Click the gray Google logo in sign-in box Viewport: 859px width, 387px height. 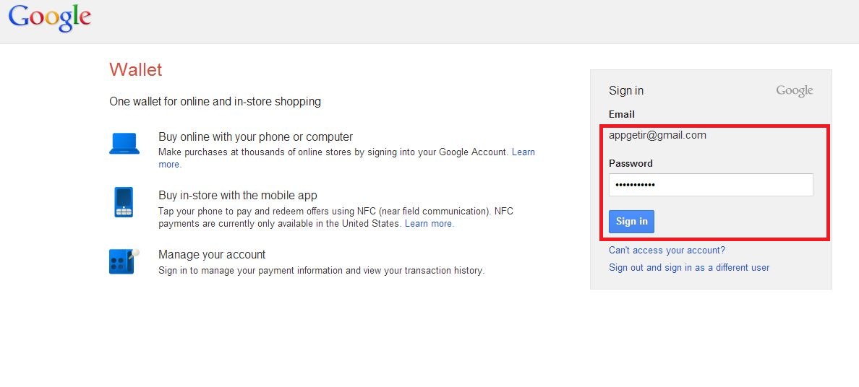tap(794, 91)
